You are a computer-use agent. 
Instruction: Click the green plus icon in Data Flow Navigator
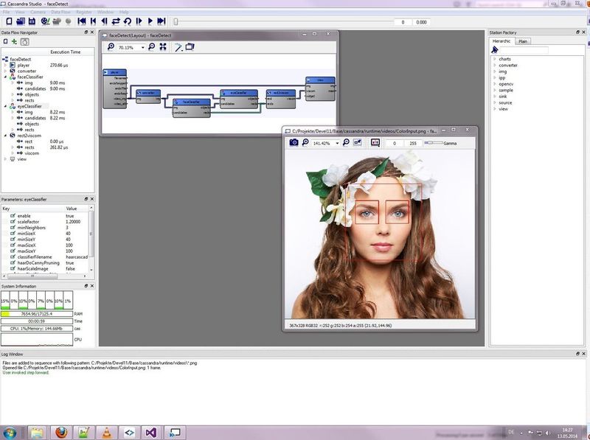point(14,41)
